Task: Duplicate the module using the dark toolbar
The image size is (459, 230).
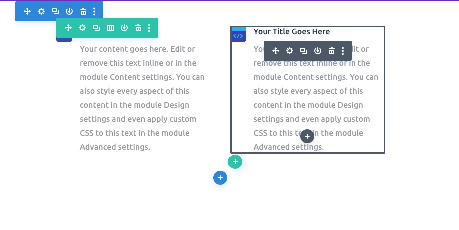Action: tap(304, 51)
